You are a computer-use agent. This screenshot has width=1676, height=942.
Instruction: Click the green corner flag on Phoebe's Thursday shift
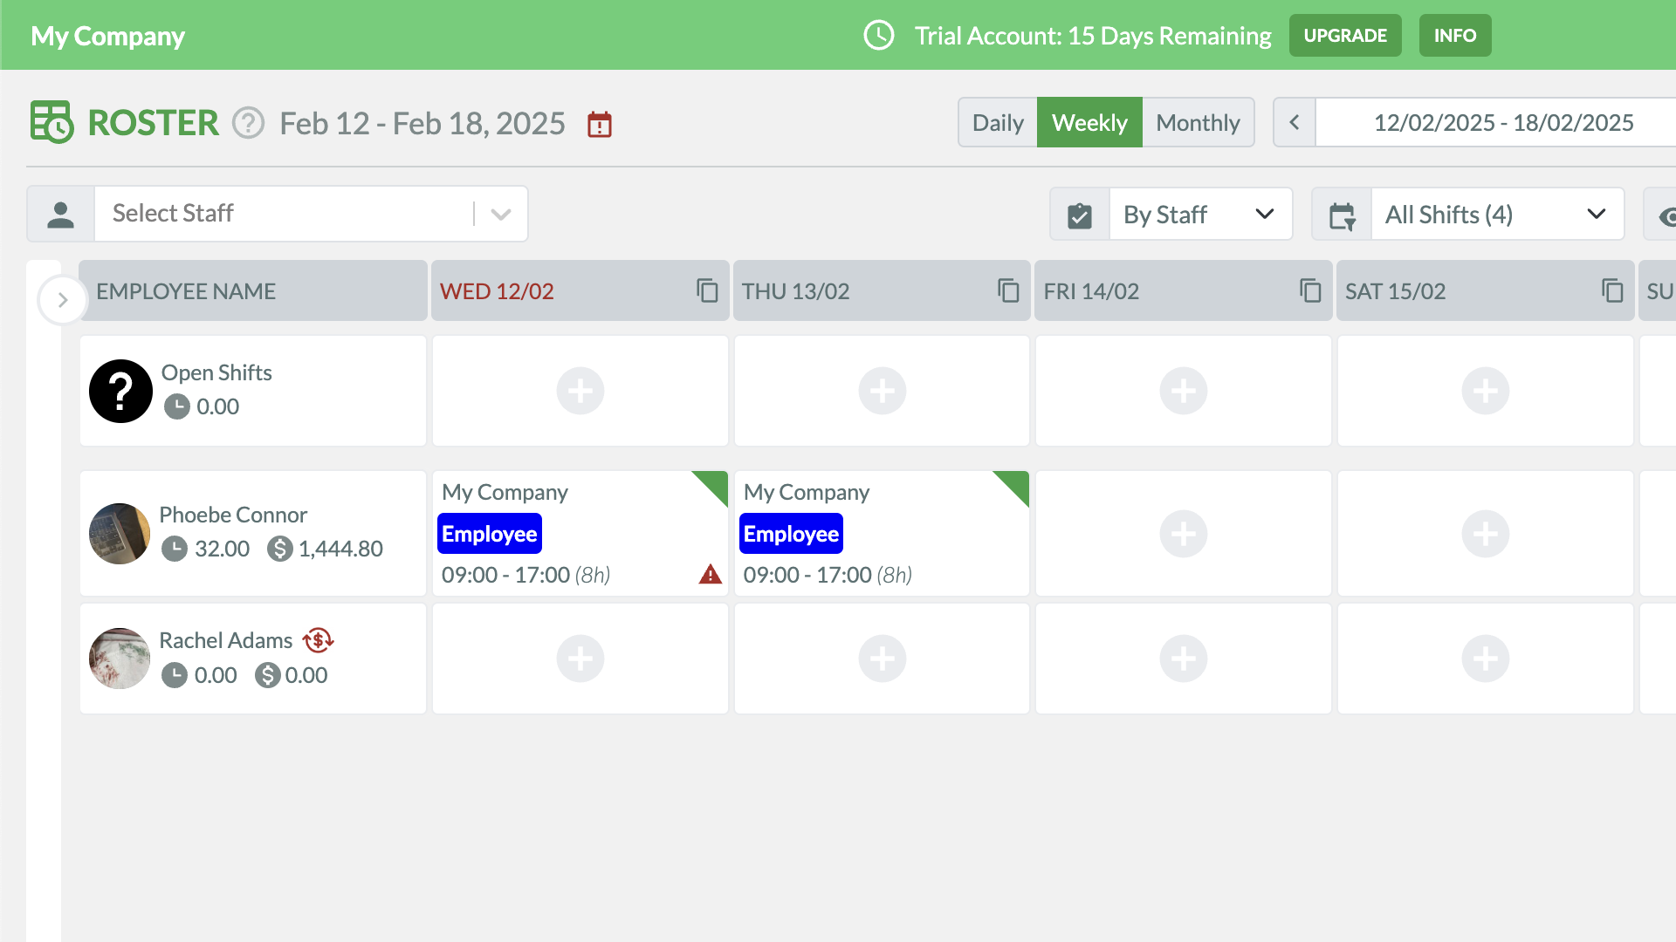pos(1015,484)
